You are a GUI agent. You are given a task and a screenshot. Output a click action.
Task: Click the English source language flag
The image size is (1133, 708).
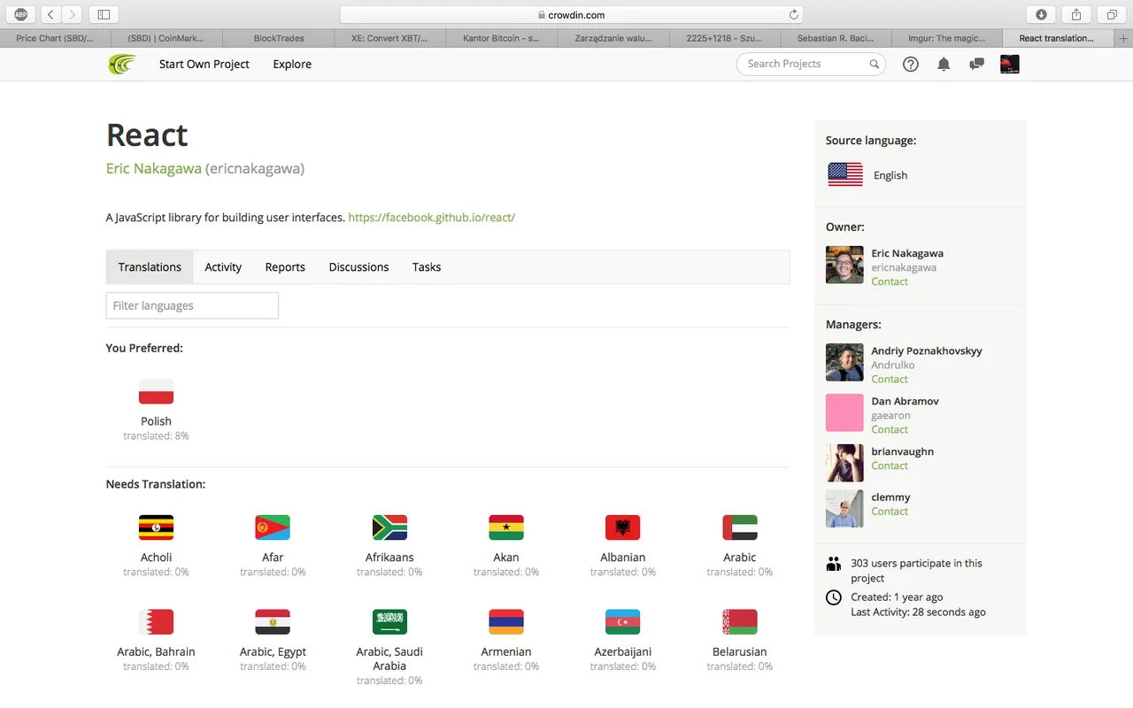click(845, 174)
